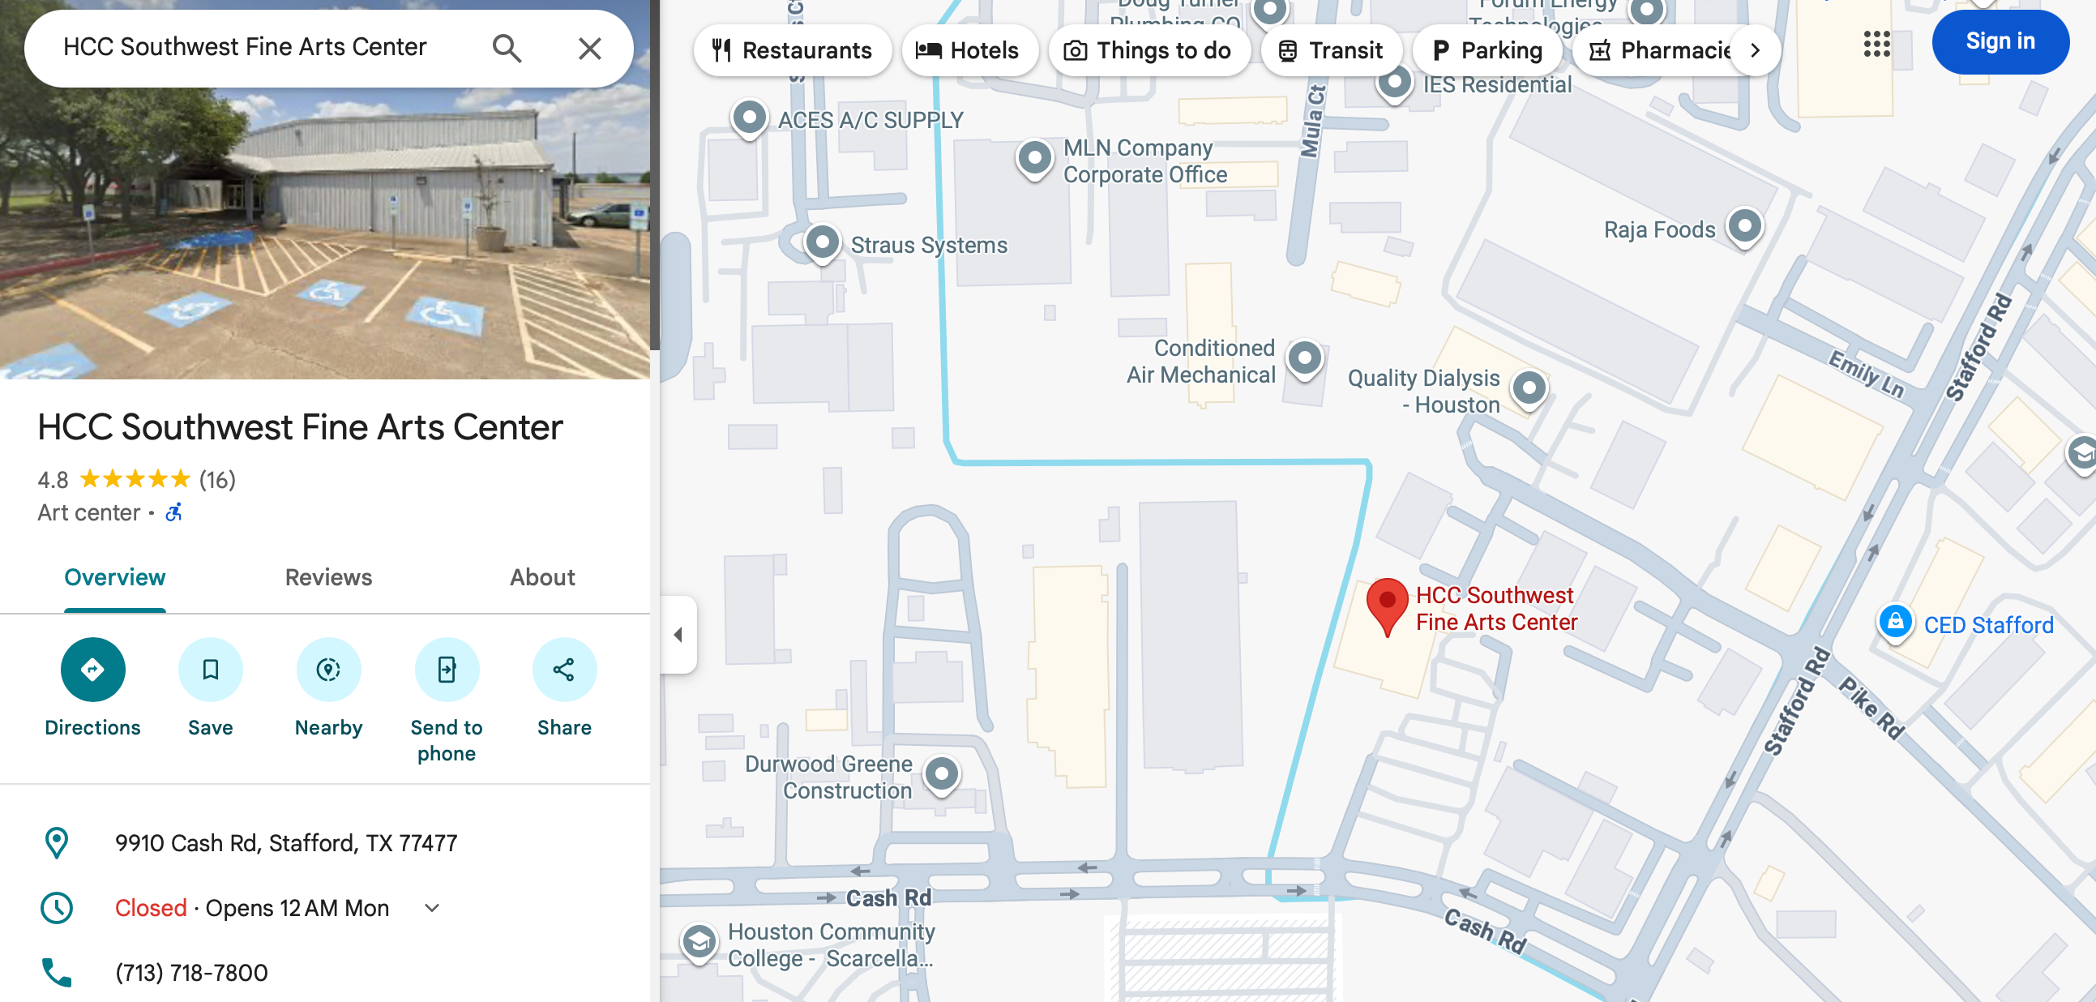This screenshot has height=1002, width=2096.
Task: Toggle the Transit filter chip
Action: [1330, 50]
